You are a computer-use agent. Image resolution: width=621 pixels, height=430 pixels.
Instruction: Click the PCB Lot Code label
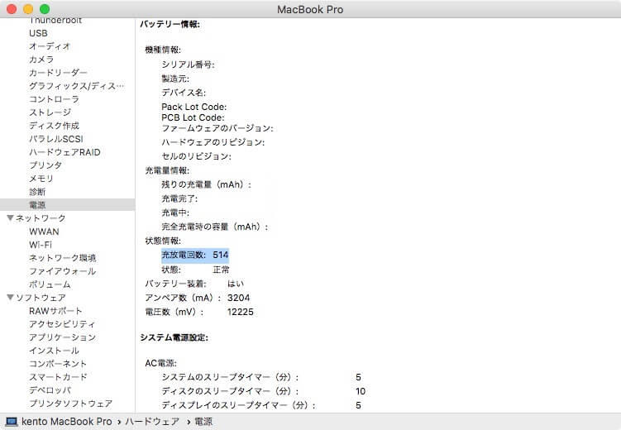[193, 117]
